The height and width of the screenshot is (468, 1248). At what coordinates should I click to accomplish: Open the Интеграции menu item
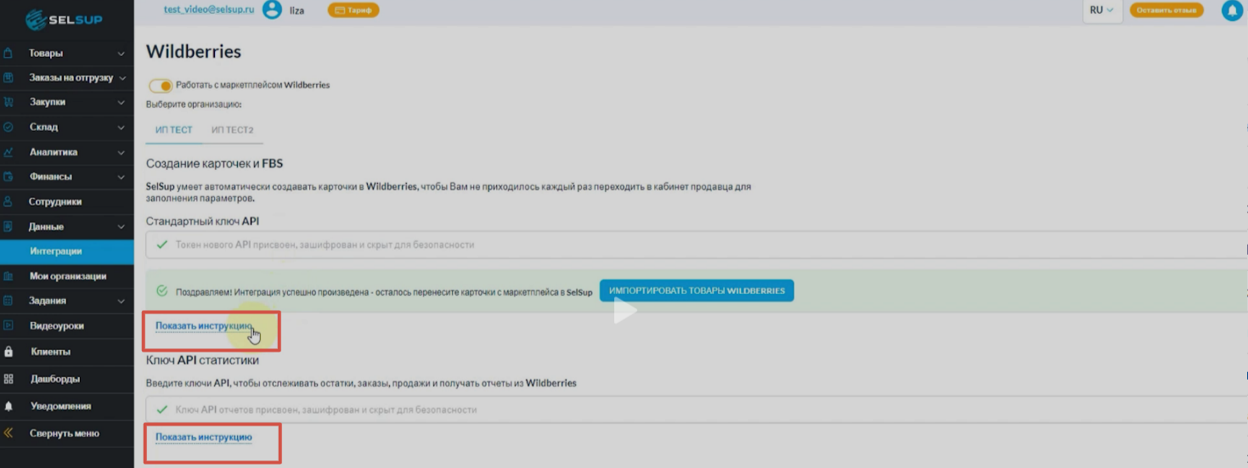[67, 251]
